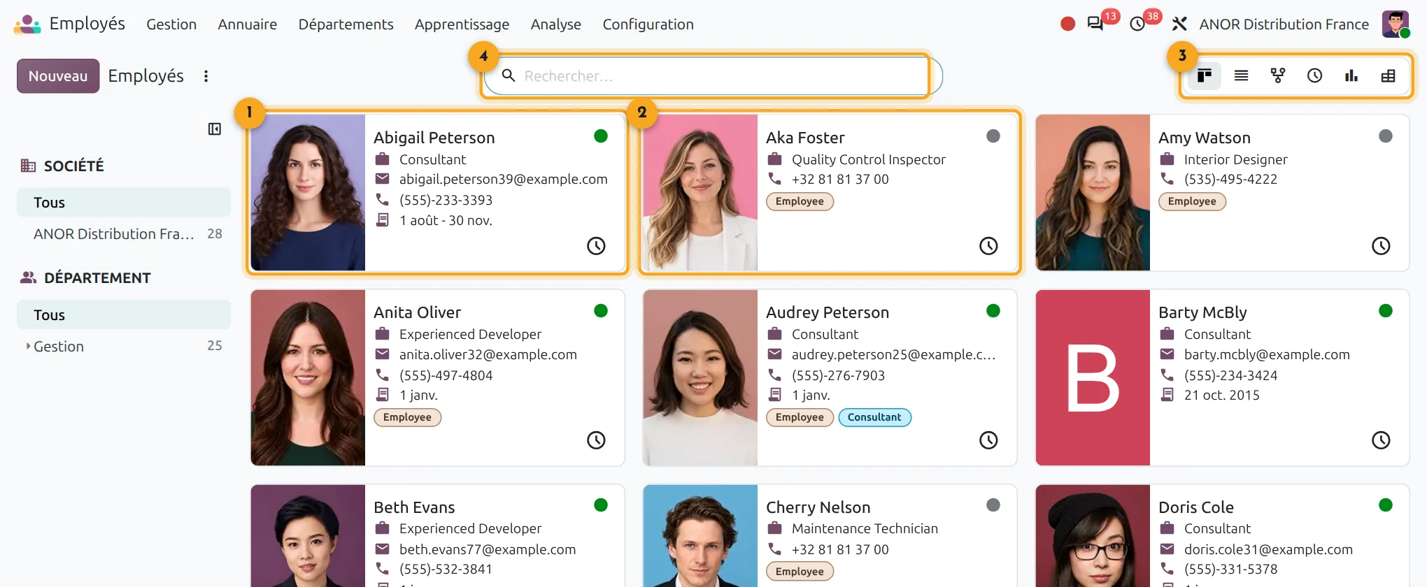Screen dimensions: 1427x587
Task: Click the beth.evans77@example.com email text
Action: [x=488, y=549]
